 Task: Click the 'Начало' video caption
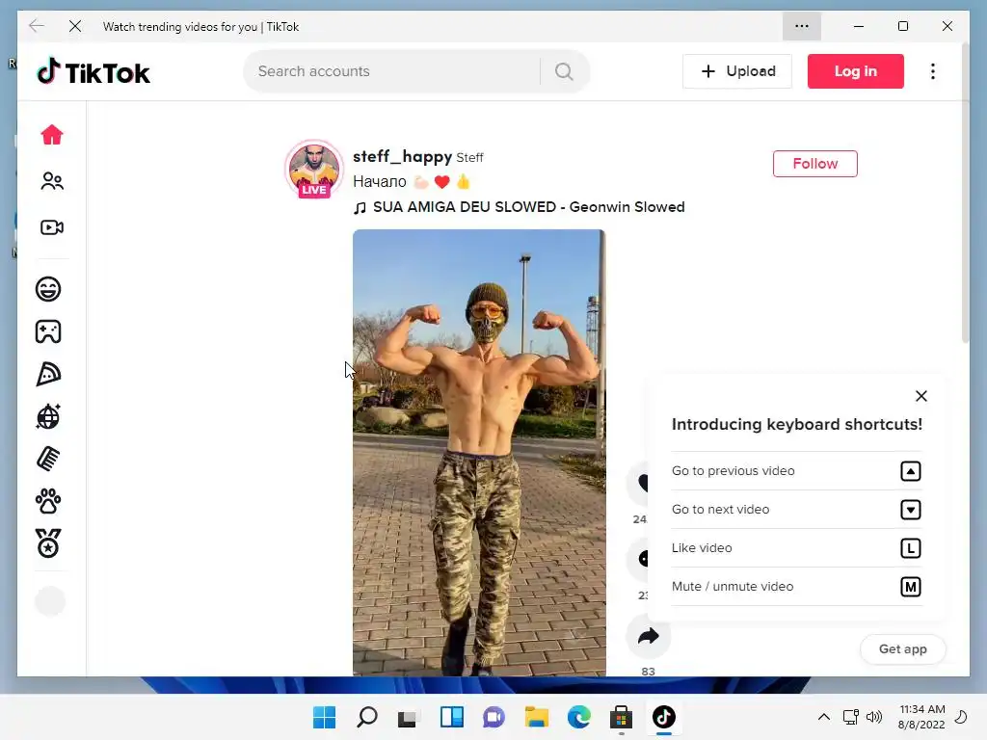click(380, 182)
